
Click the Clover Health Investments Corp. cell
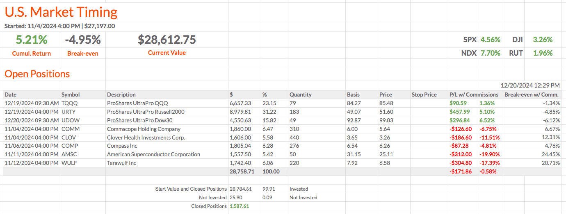[x=146, y=137]
